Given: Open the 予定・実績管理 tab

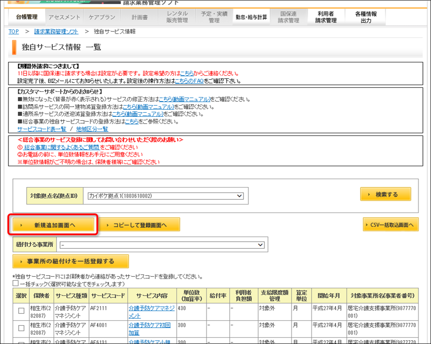Looking at the screenshot, I should point(214,17).
